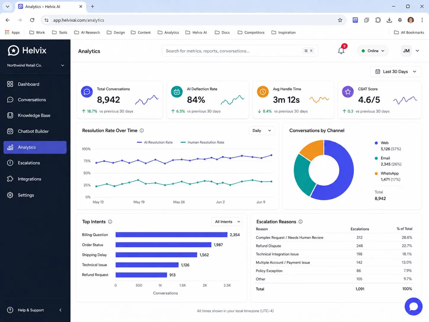Image resolution: width=429 pixels, height=322 pixels.
Task: Go to Dashboard in the sidebar
Action: pos(35,84)
